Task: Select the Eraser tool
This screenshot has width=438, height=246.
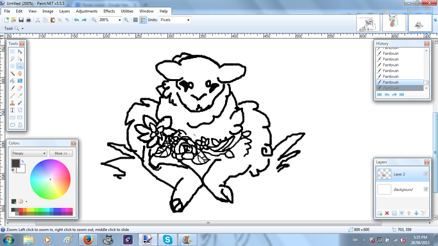Action: [20, 88]
